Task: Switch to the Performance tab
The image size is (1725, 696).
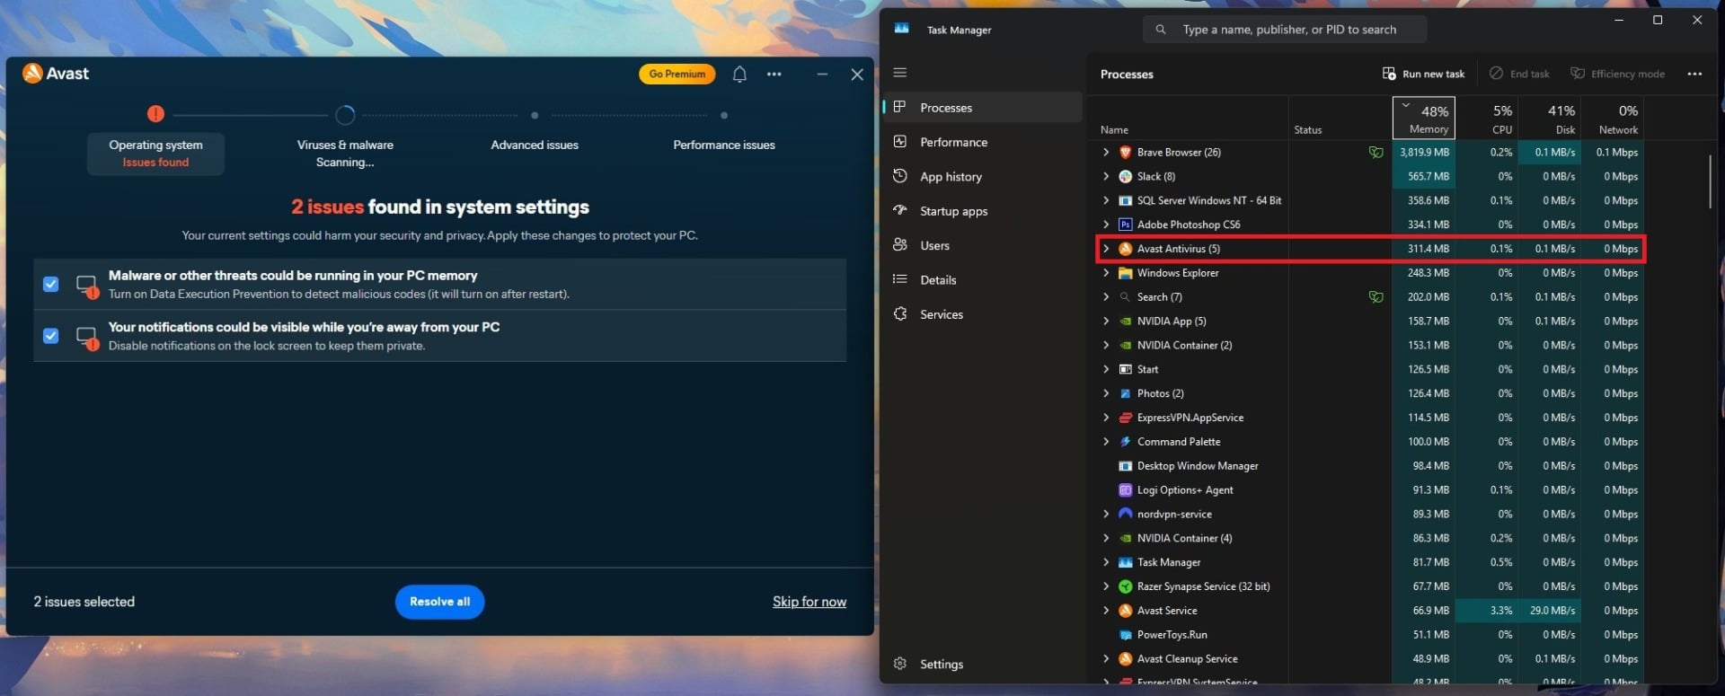Action: (x=983, y=142)
